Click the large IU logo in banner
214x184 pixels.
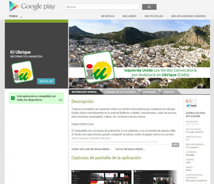point(98,67)
